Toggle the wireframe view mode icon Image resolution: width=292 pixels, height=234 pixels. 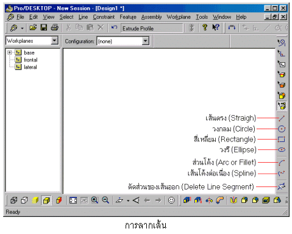13,200
